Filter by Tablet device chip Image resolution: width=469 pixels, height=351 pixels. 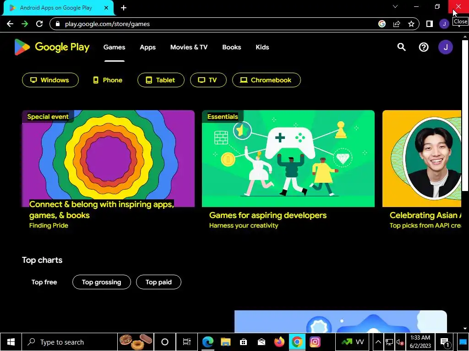point(161,80)
